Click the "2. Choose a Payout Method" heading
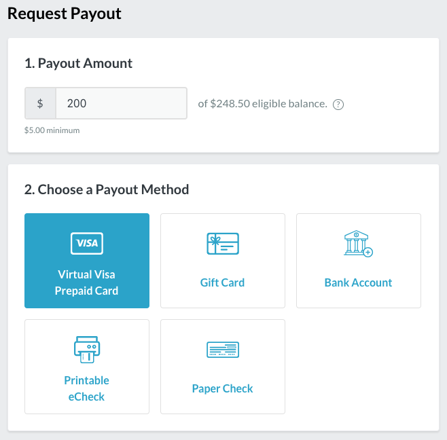The height and width of the screenshot is (440, 447). (107, 189)
